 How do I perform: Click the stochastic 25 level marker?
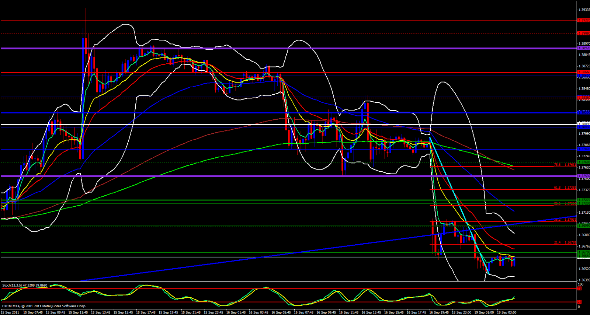(579, 302)
